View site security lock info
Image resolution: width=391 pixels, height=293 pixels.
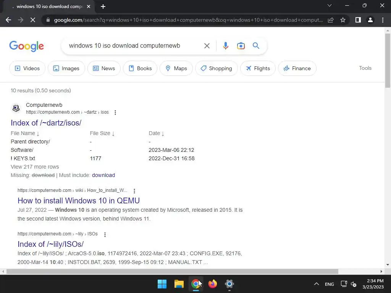click(48, 20)
